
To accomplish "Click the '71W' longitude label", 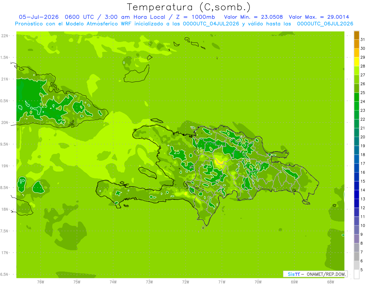I will tap(222, 282).
